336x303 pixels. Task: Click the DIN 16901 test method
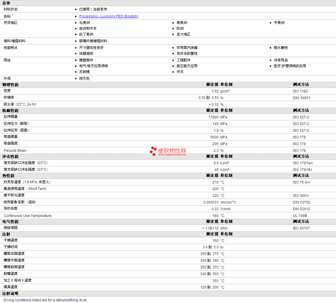point(301,98)
